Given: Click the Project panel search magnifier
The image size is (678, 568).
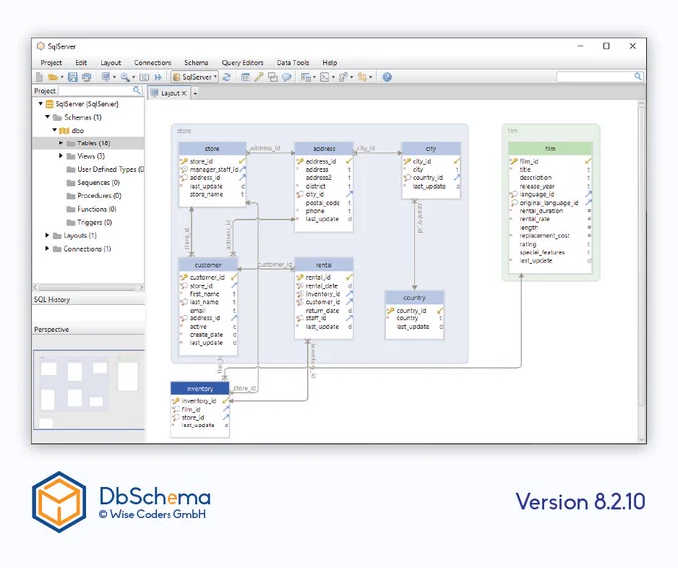Looking at the screenshot, I should pyautogui.click(x=137, y=90).
